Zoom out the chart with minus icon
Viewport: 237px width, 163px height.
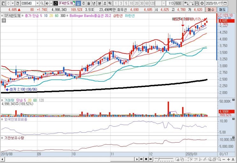224,159
